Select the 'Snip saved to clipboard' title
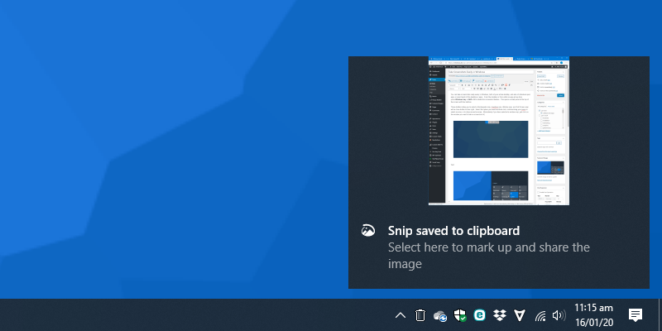Screen dimensions: 662x331 (x=453, y=231)
